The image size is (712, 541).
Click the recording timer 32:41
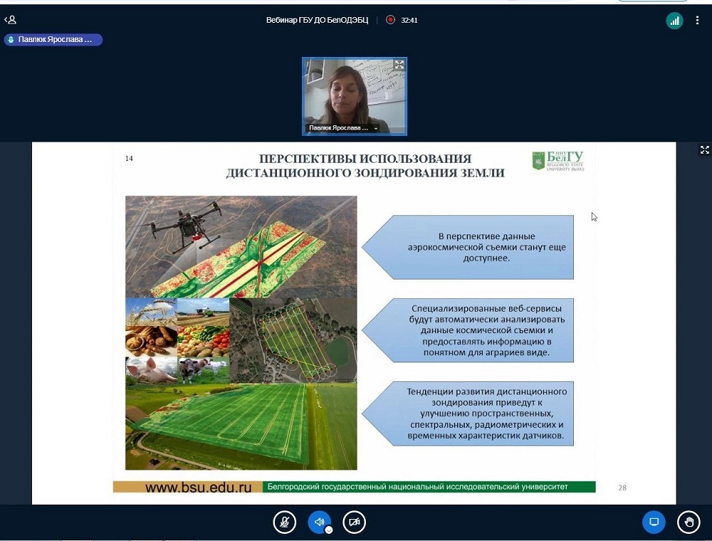(x=409, y=20)
